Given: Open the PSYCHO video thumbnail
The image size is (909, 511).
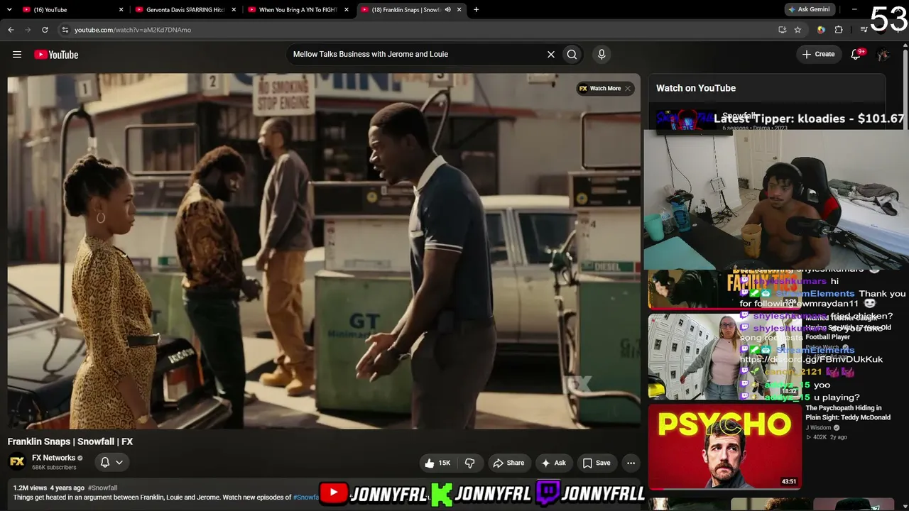Looking at the screenshot, I should (x=725, y=447).
